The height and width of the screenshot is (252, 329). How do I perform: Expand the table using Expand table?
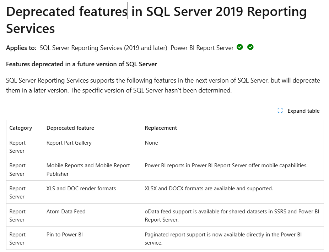click(x=303, y=111)
